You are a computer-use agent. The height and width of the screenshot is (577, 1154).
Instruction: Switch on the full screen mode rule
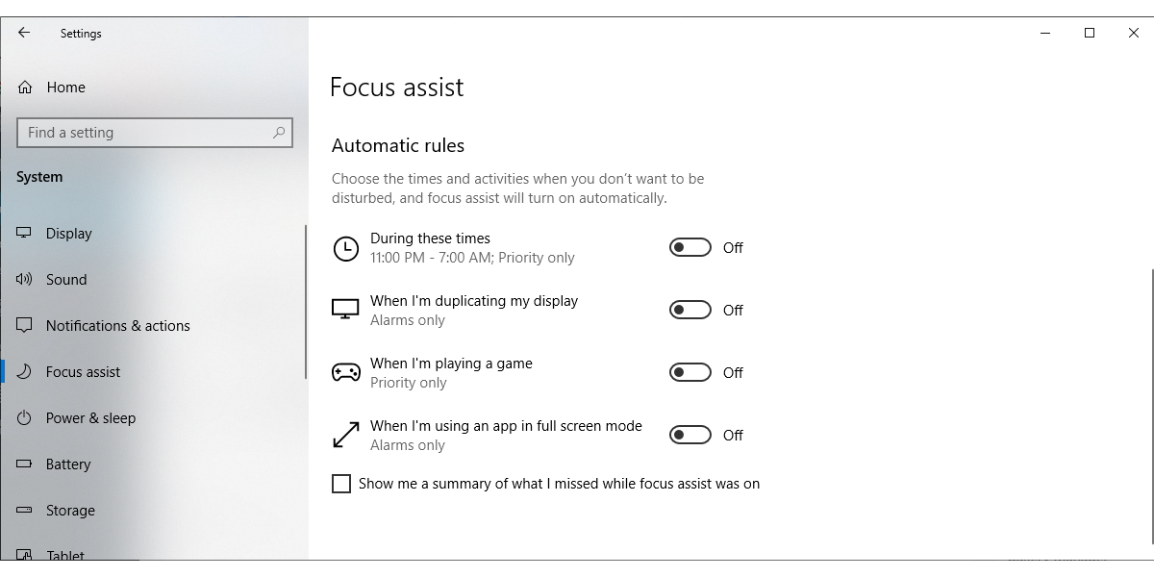coord(690,436)
